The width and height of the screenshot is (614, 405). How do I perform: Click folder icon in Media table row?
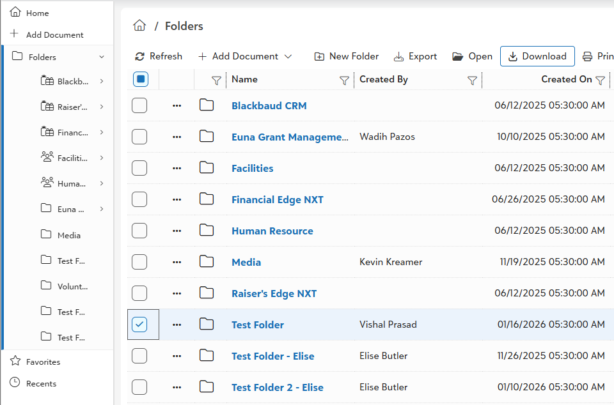(207, 261)
